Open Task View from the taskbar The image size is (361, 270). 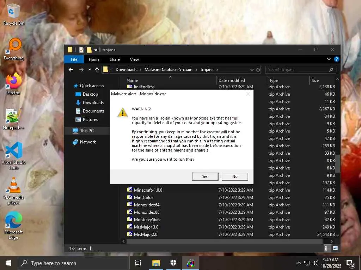pyautogui.click(x=138, y=263)
